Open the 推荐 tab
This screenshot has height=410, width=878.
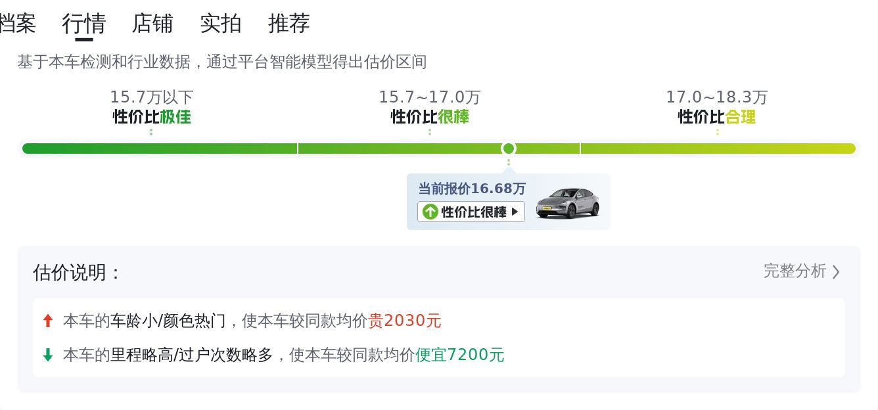(289, 24)
